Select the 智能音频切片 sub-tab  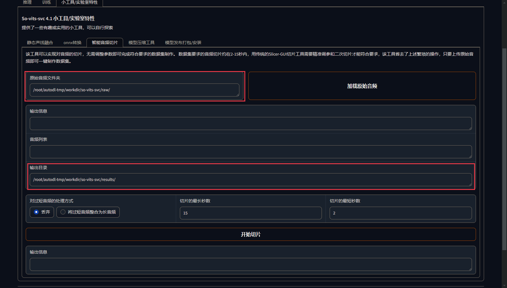[x=105, y=43]
